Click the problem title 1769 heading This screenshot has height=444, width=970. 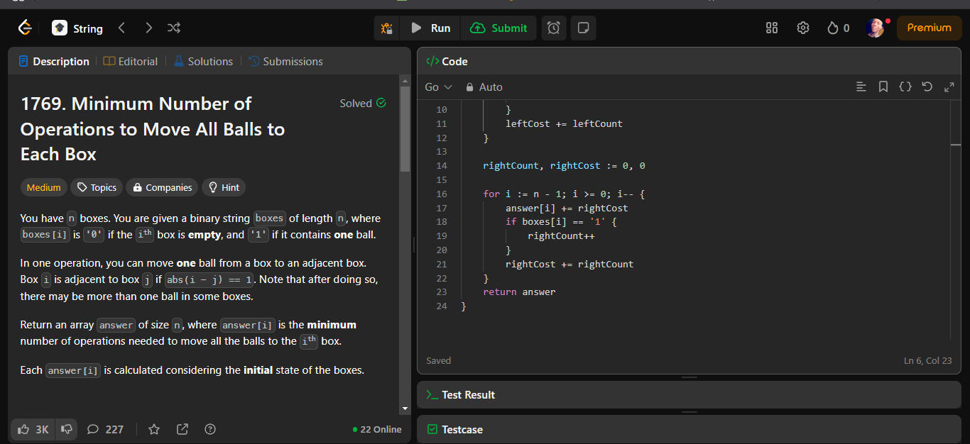153,129
